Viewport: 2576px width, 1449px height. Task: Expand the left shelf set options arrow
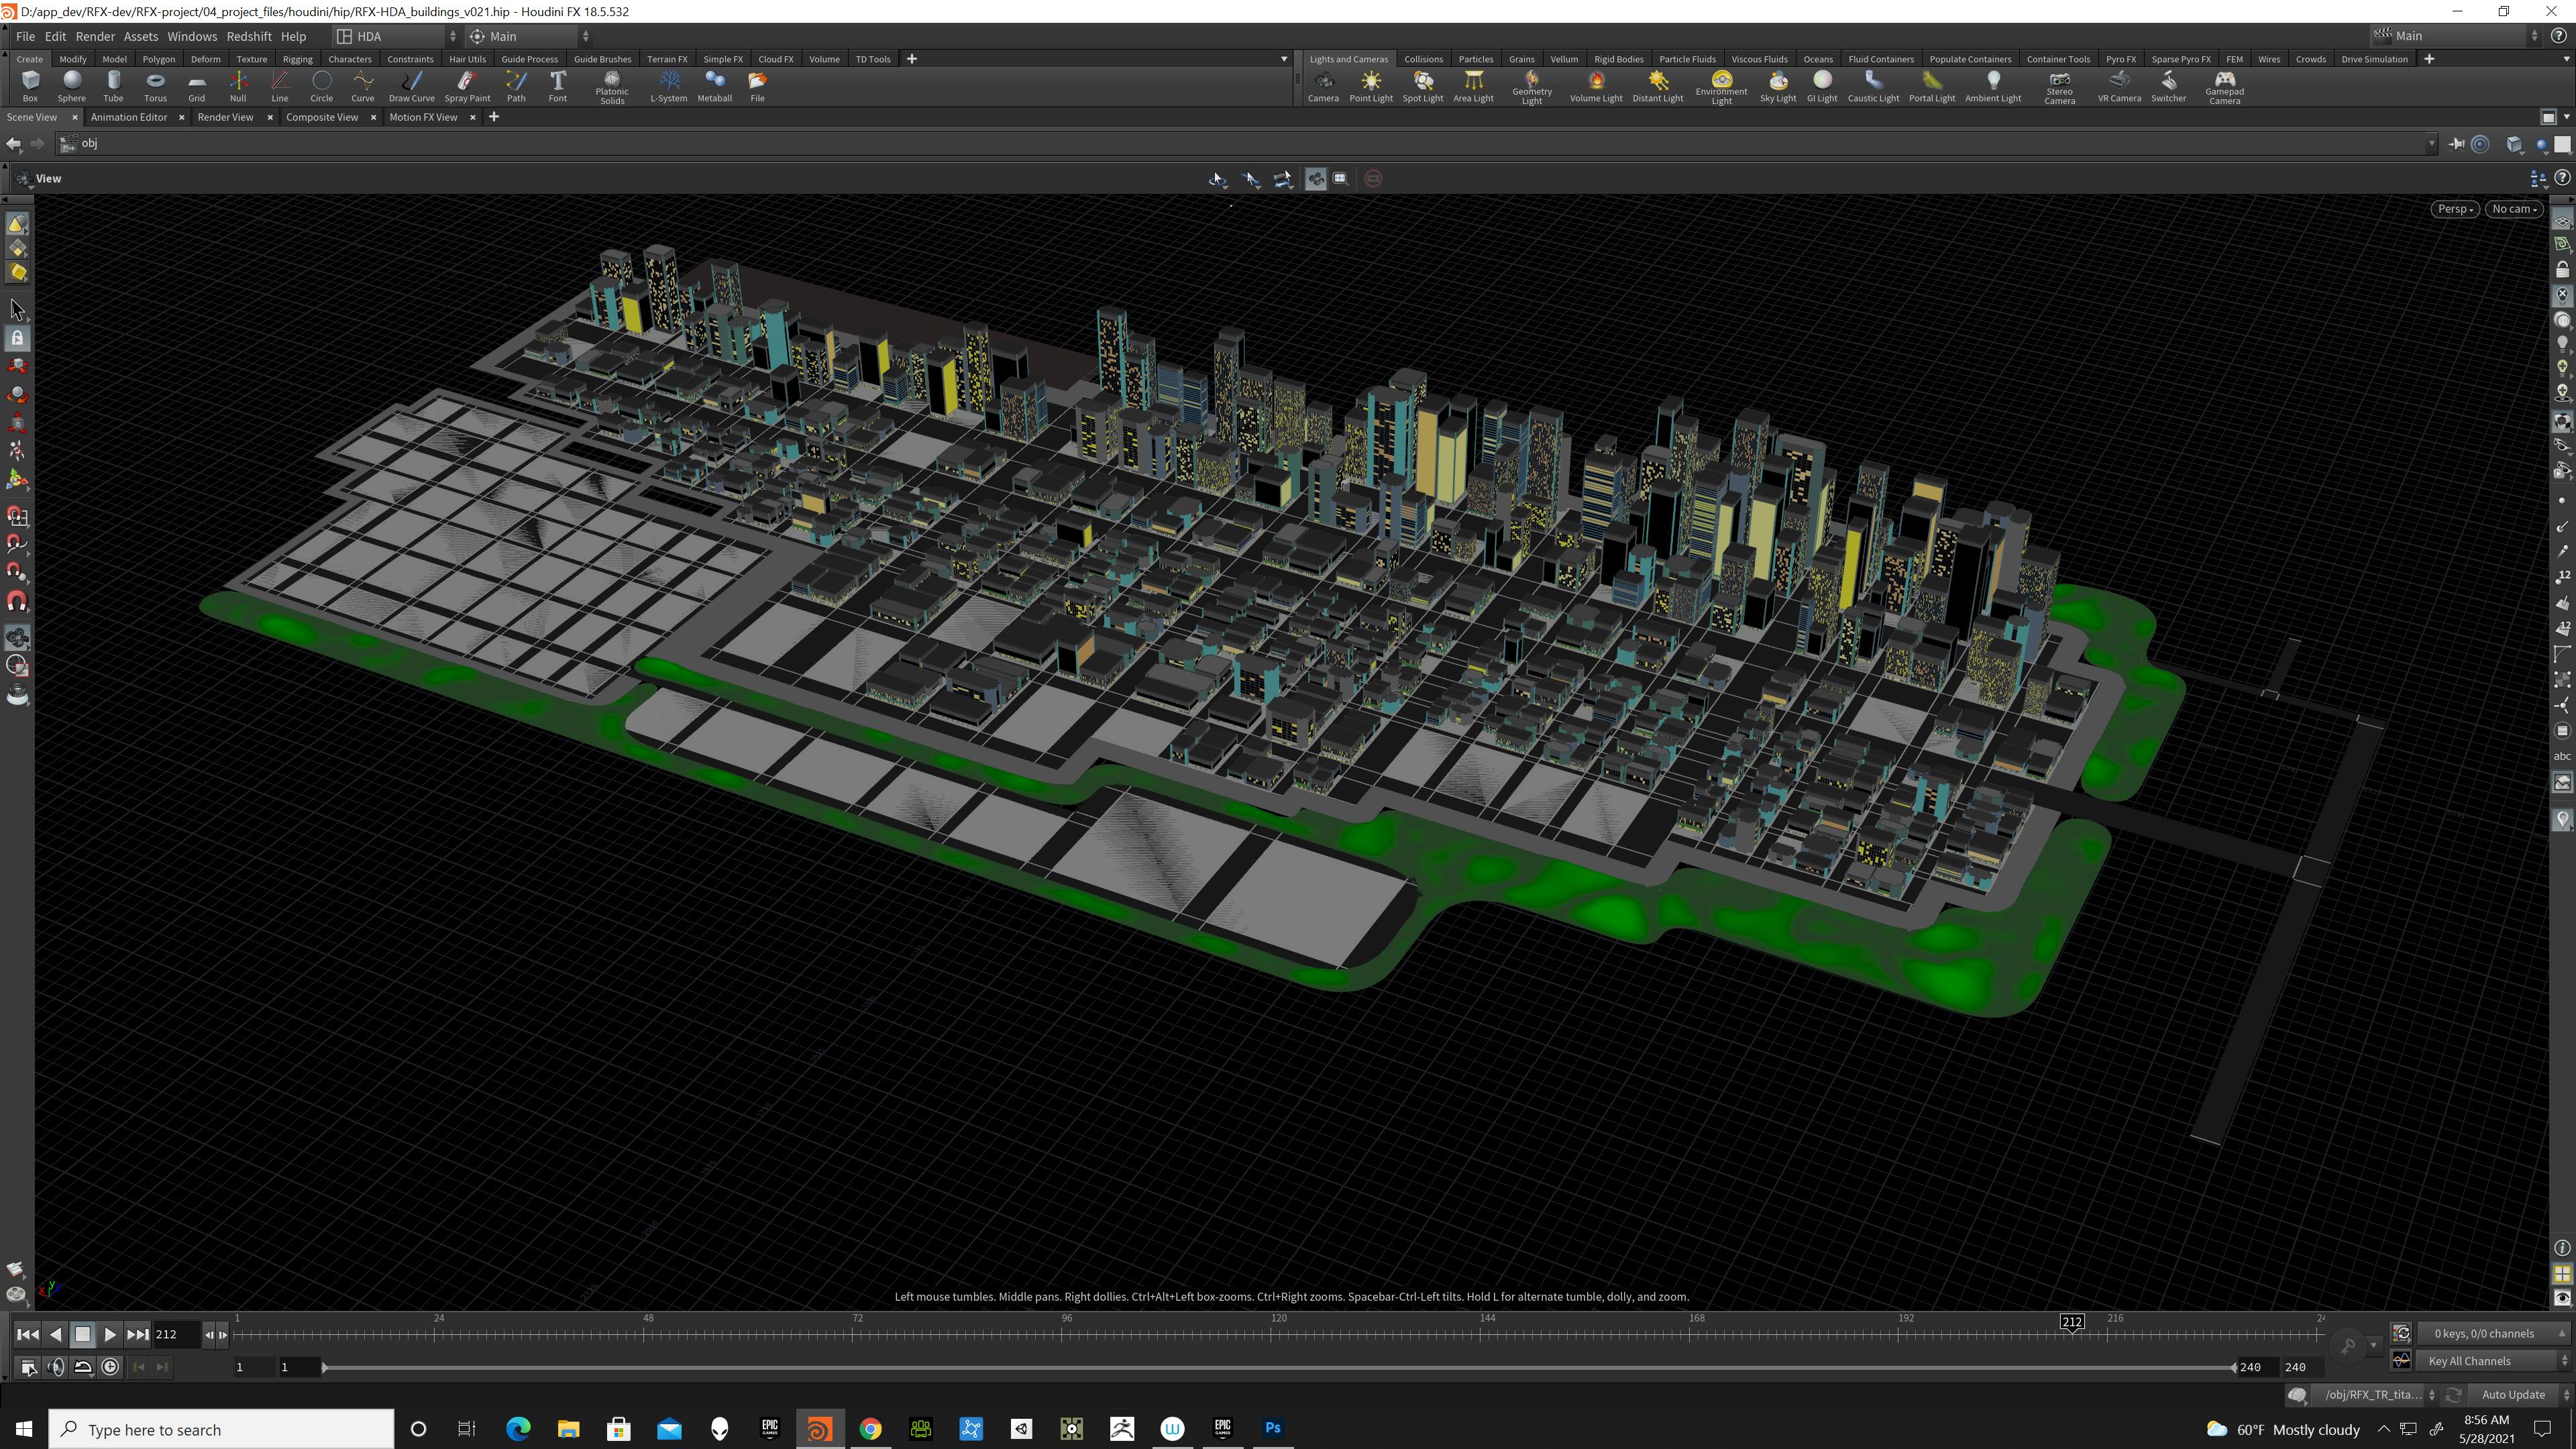[1284, 59]
